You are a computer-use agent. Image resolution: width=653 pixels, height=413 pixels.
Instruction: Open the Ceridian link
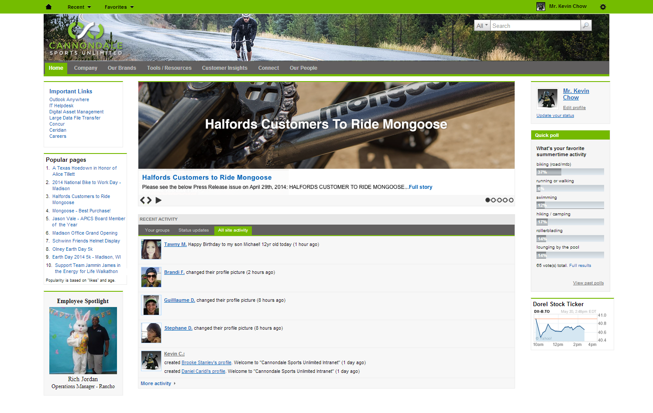(x=58, y=130)
